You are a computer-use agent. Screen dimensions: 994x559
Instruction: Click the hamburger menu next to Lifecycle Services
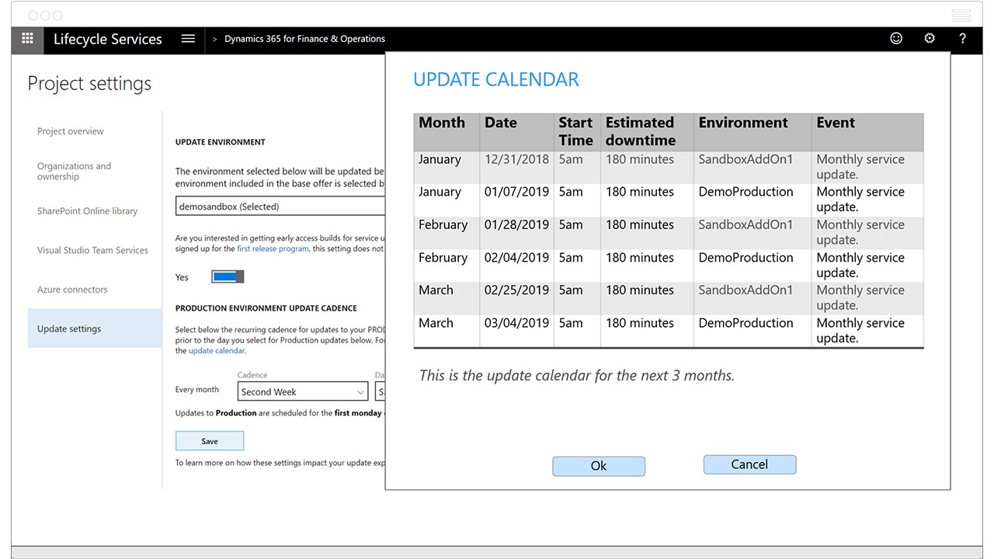coord(188,38)
